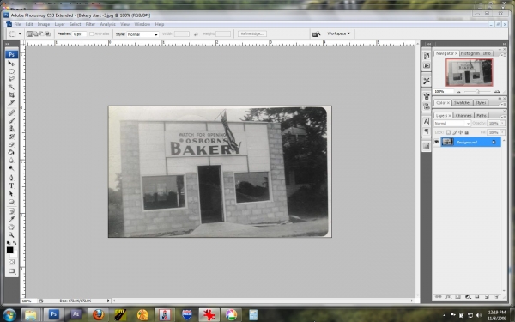This screenshot has width=515, height=322.
Task: Select the Dodge tool
Action: (11, 168)
